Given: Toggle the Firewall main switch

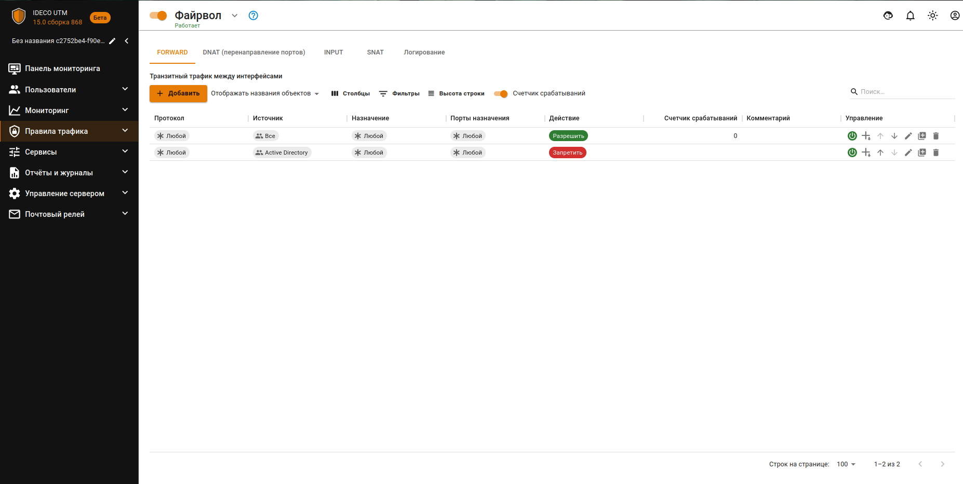Looking at the screenshot, I should (x=158, y=16).
